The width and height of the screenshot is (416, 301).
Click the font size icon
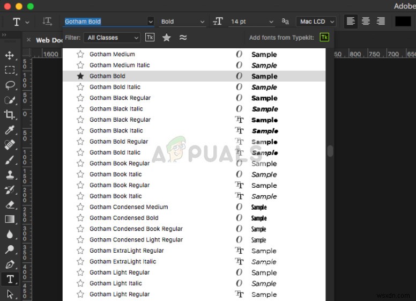pyautogui.click(x=218, y=21)
